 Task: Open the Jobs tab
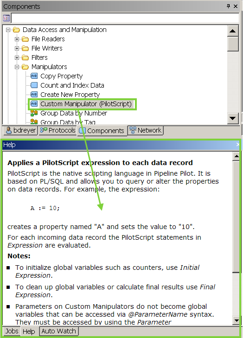[12, 331]
